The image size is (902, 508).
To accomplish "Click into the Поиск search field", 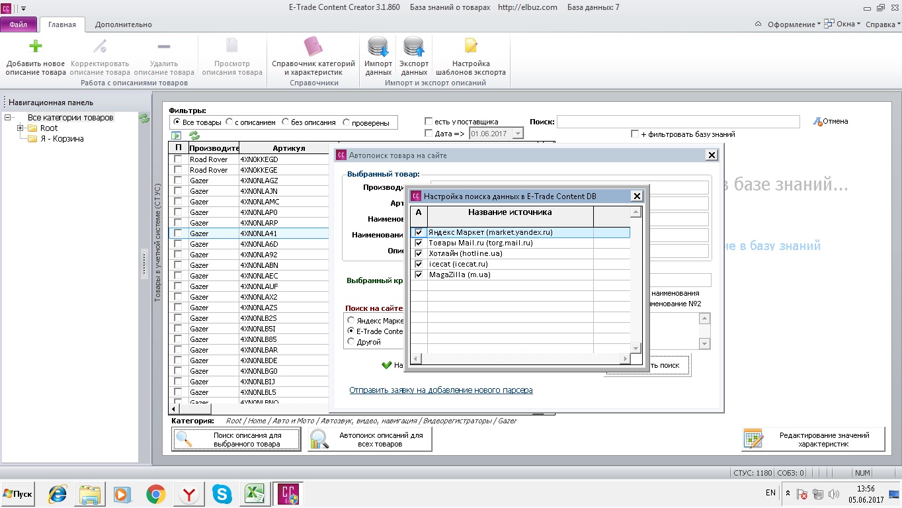I will tap(678, 122).
